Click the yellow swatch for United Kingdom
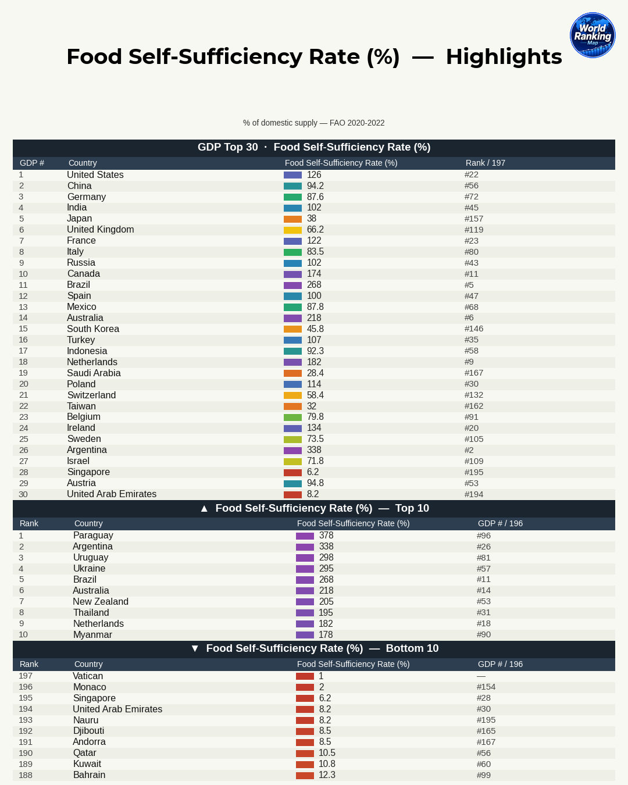 tap(292, 230)
